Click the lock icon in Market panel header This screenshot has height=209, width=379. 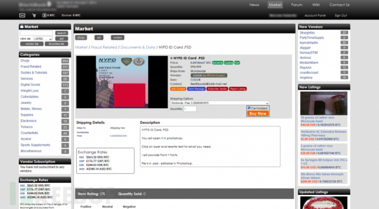tap(22, 26)
